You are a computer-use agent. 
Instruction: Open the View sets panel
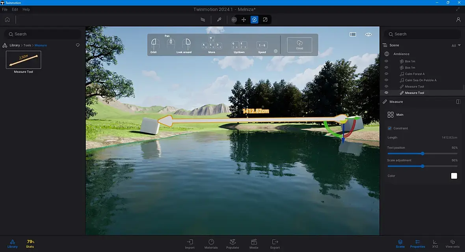(x=452, y=244)
